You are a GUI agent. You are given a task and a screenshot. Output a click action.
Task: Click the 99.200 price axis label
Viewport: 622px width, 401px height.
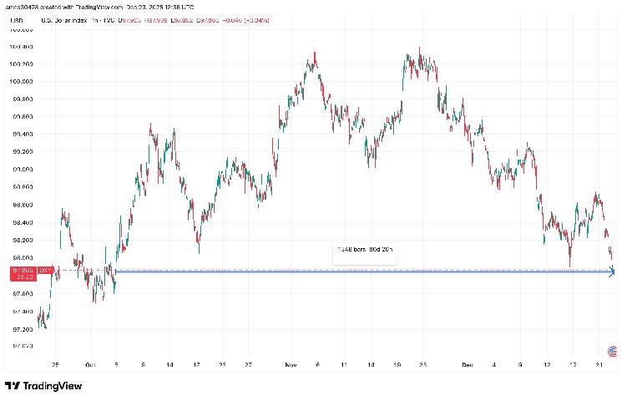tap(23, 152)
